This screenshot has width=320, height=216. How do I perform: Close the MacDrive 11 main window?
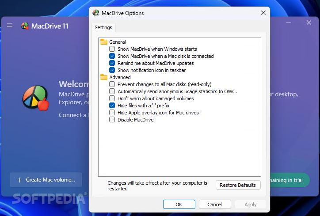309,23
